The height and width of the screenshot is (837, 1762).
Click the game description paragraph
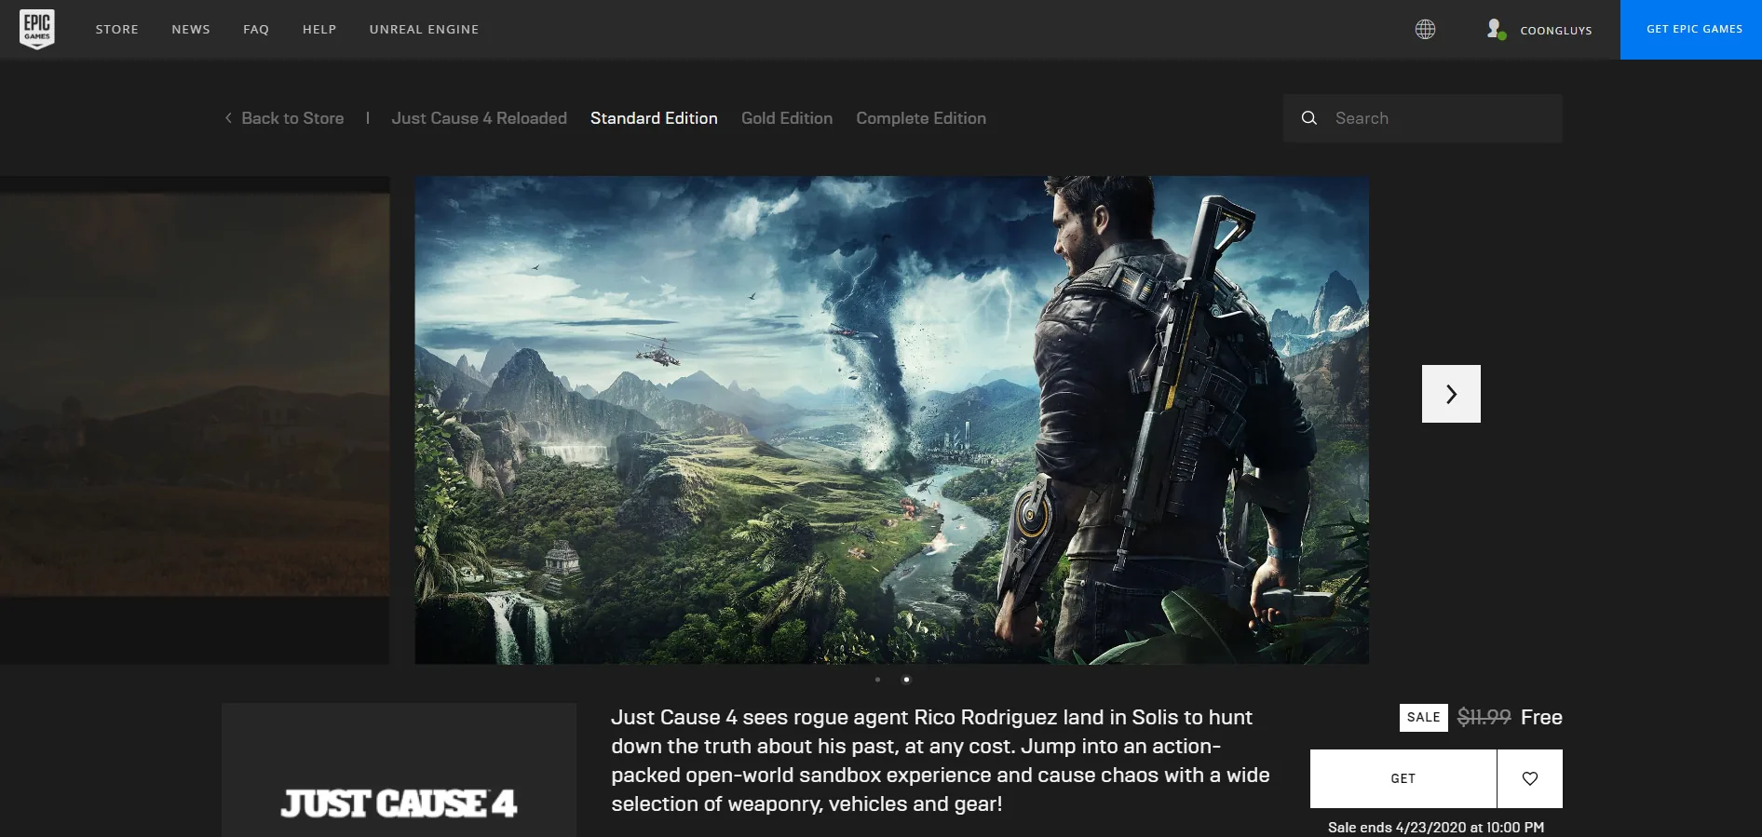[x=941, y=761]
